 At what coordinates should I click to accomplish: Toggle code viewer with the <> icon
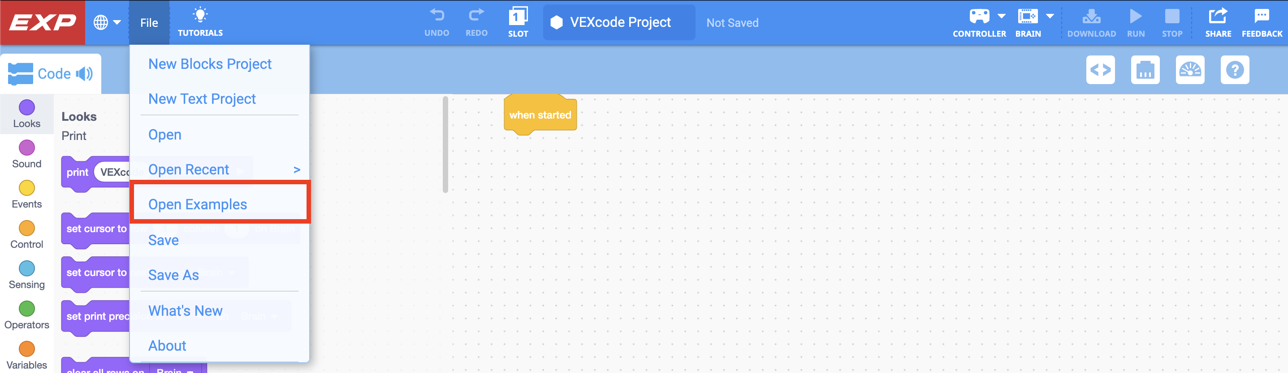1101,70
